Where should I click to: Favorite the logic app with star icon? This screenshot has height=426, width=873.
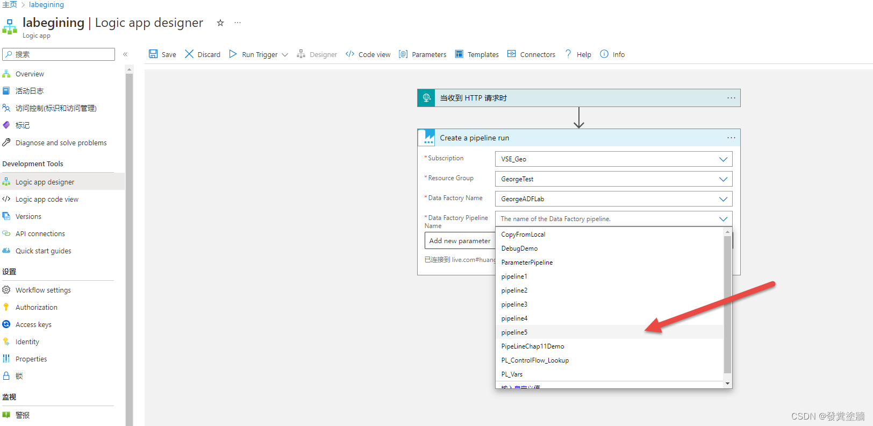click(220, 23)
